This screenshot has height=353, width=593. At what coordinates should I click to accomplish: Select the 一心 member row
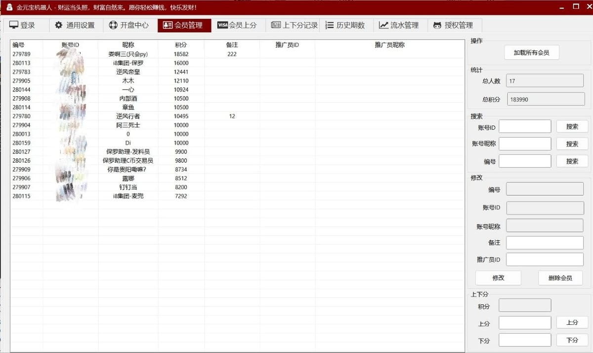[x=237, y=89]
